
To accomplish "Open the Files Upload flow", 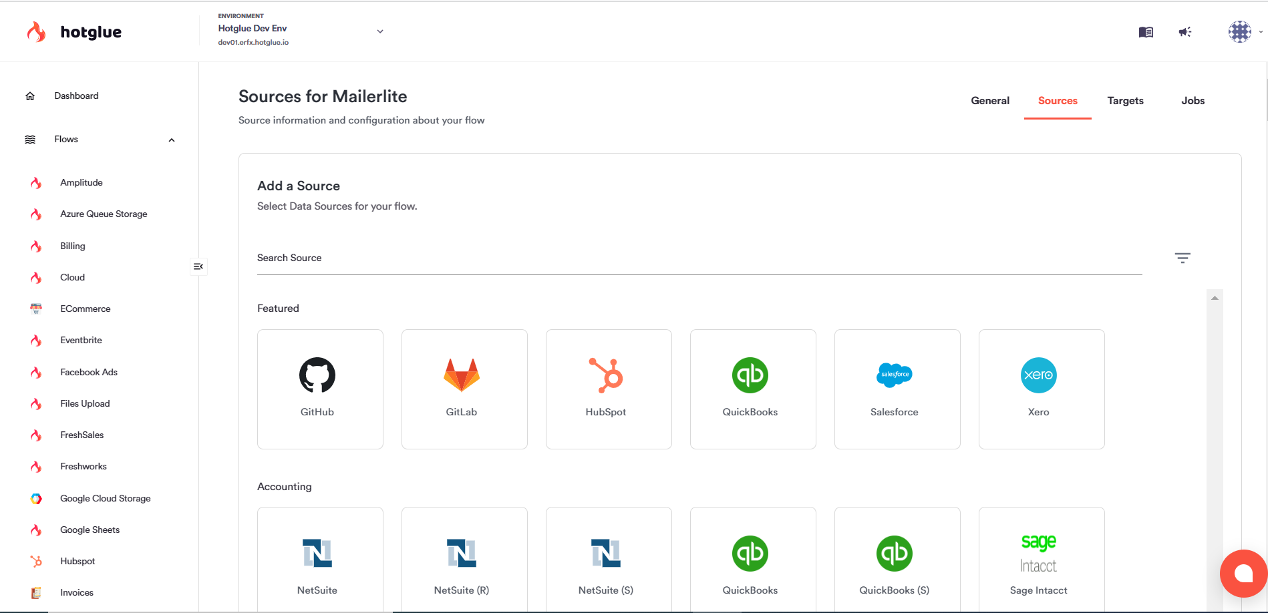I will tap(85, 404).
